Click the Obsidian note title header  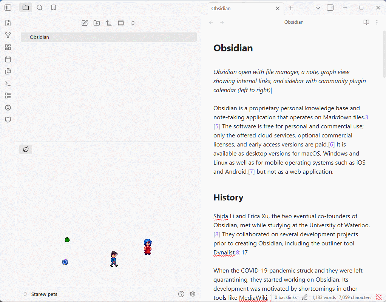pyautogui.click(x=294, y=22)
